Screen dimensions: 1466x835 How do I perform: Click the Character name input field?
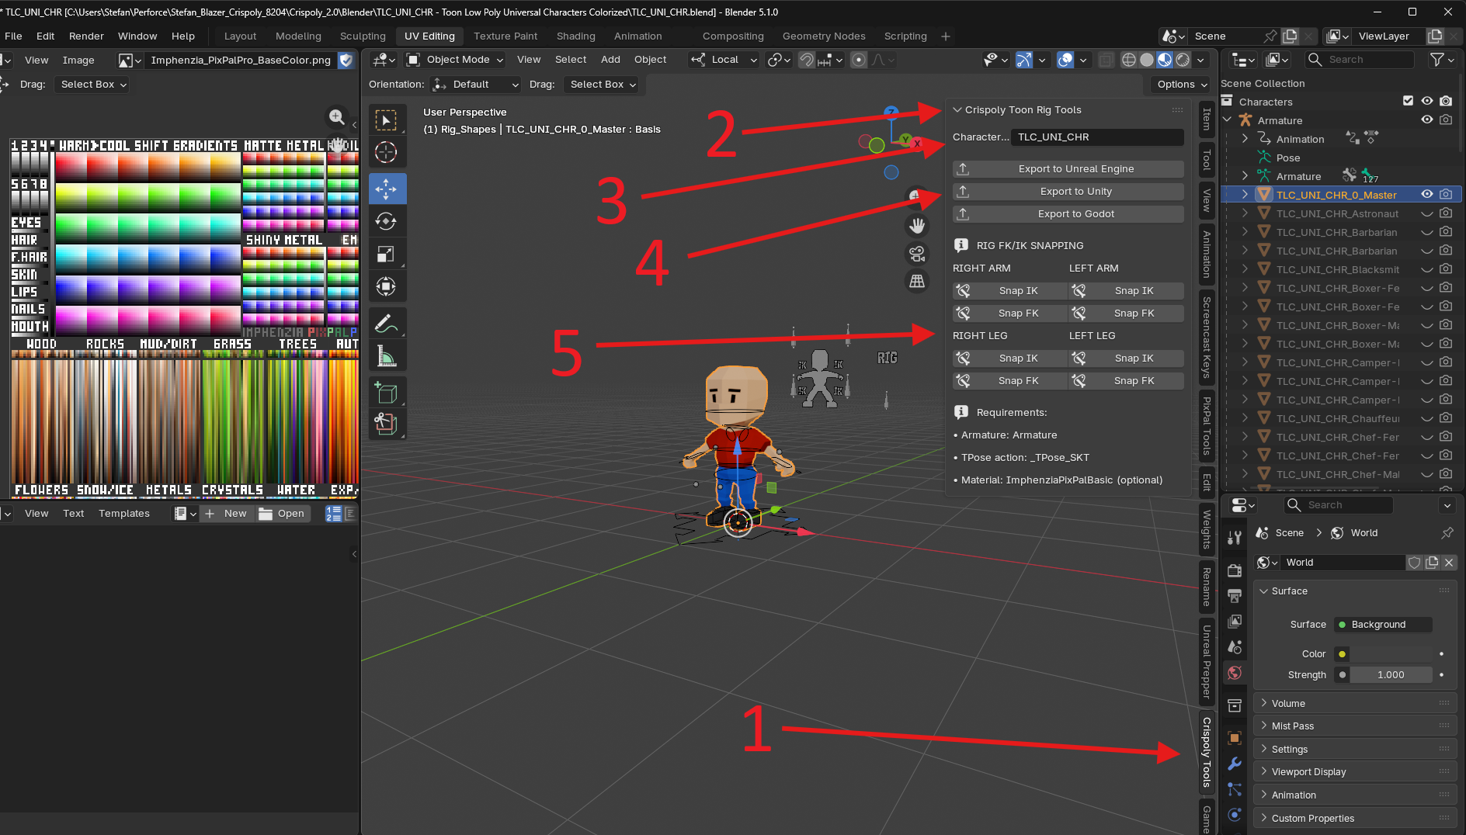point(1097,137)
